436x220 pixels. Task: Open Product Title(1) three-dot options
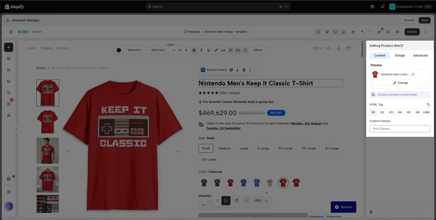[x=250, y=70]
